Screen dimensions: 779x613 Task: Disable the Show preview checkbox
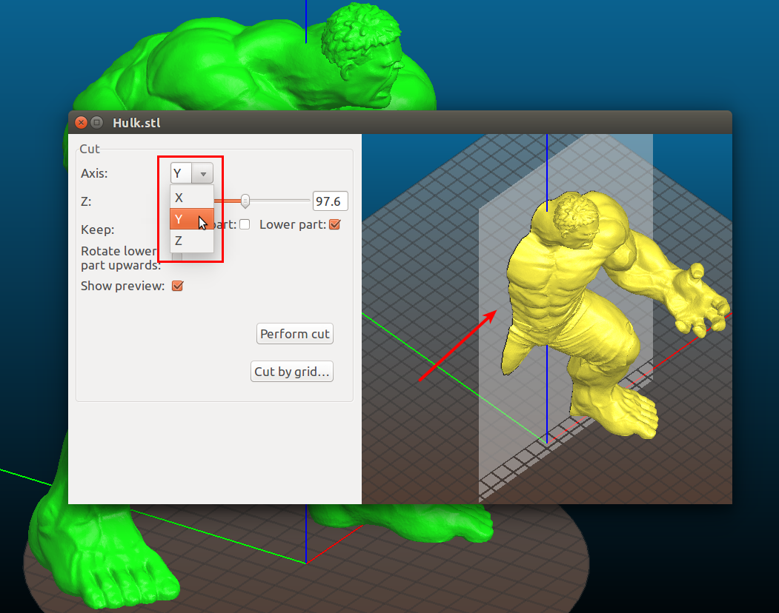coord(177,286)
